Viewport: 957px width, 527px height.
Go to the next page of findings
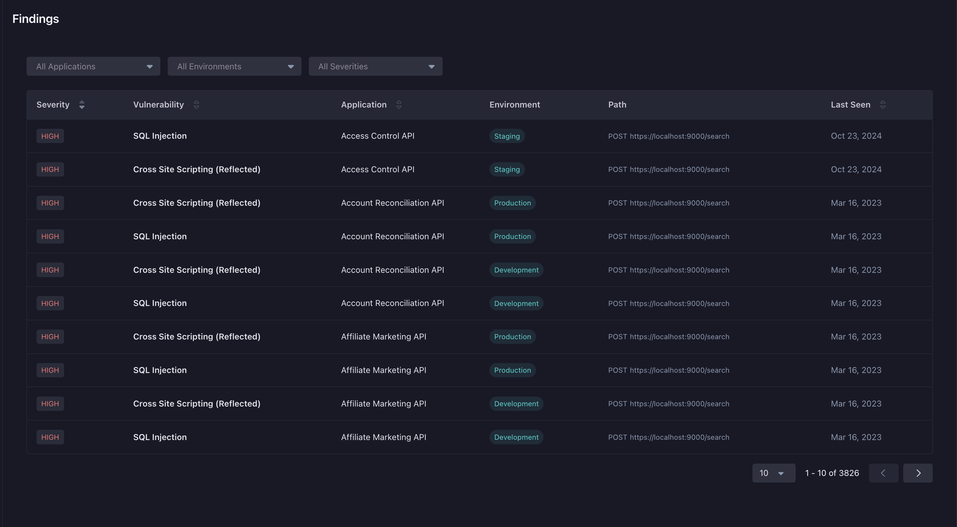pyautogui.click(x=917, y=473)
